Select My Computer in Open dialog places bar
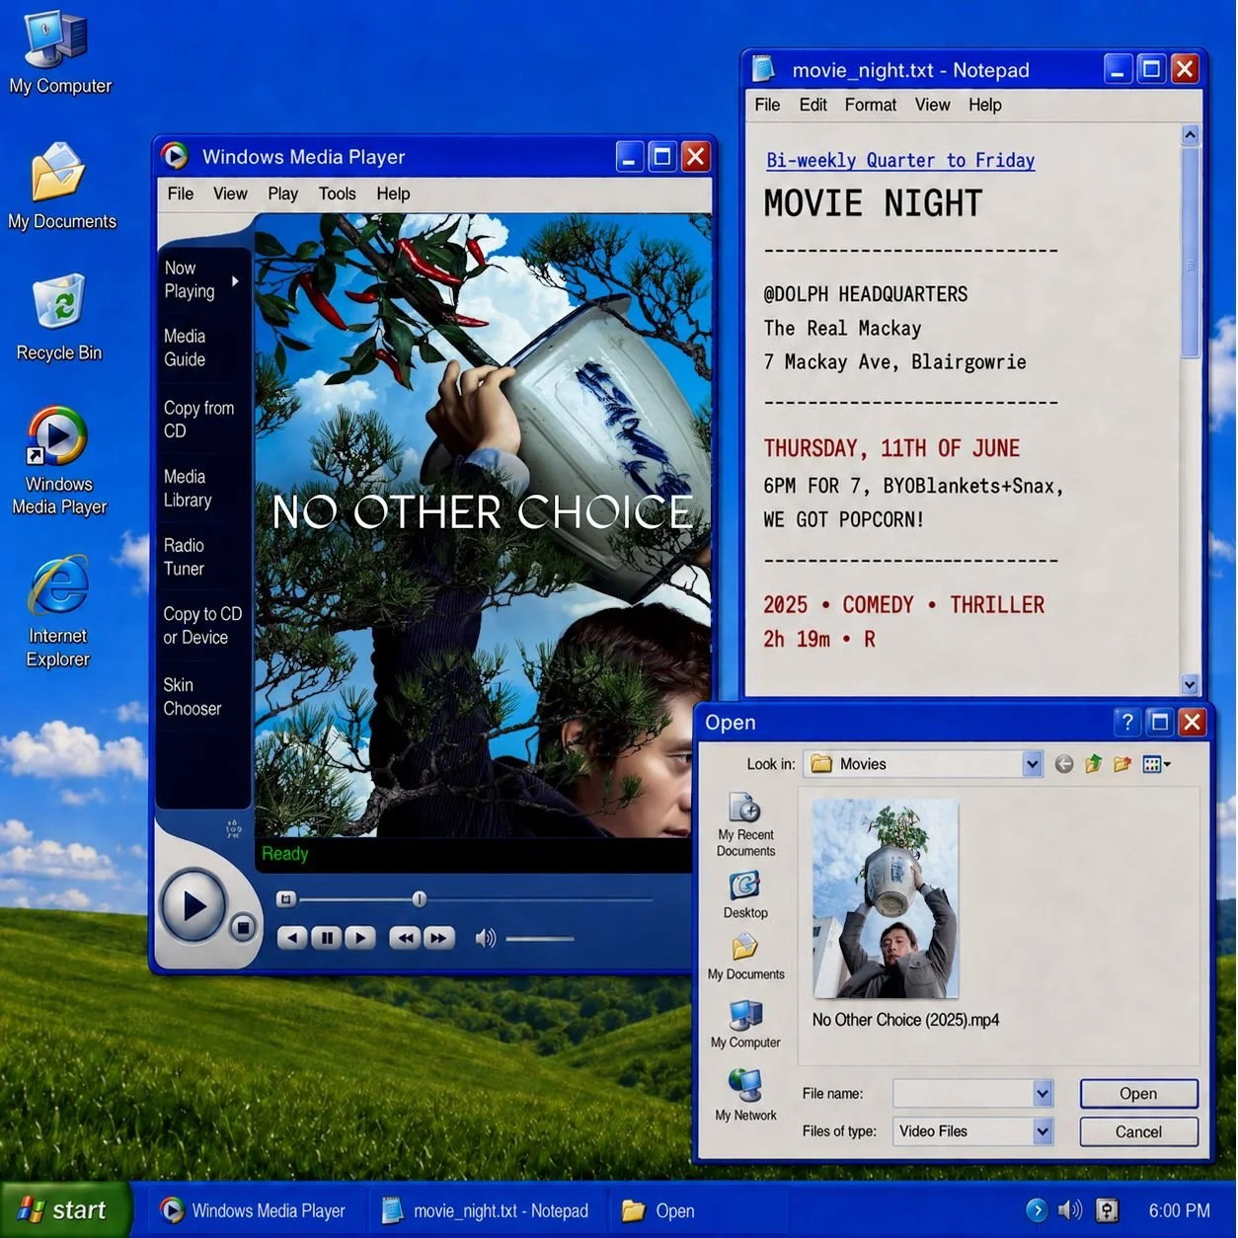The image size is (1238, 1238). pyautogui.click(x=745, y=1024)
